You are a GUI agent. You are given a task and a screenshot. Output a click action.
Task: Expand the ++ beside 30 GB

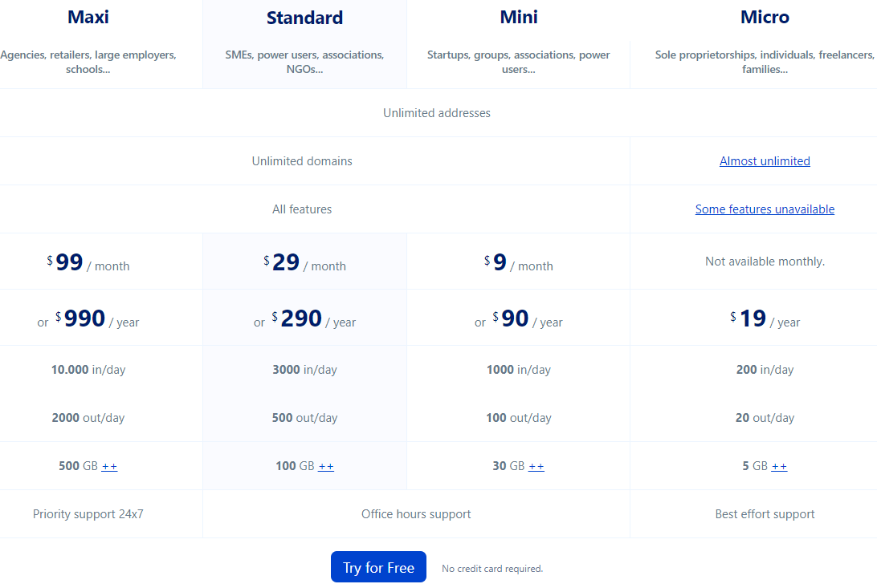[x=536, y=466]
